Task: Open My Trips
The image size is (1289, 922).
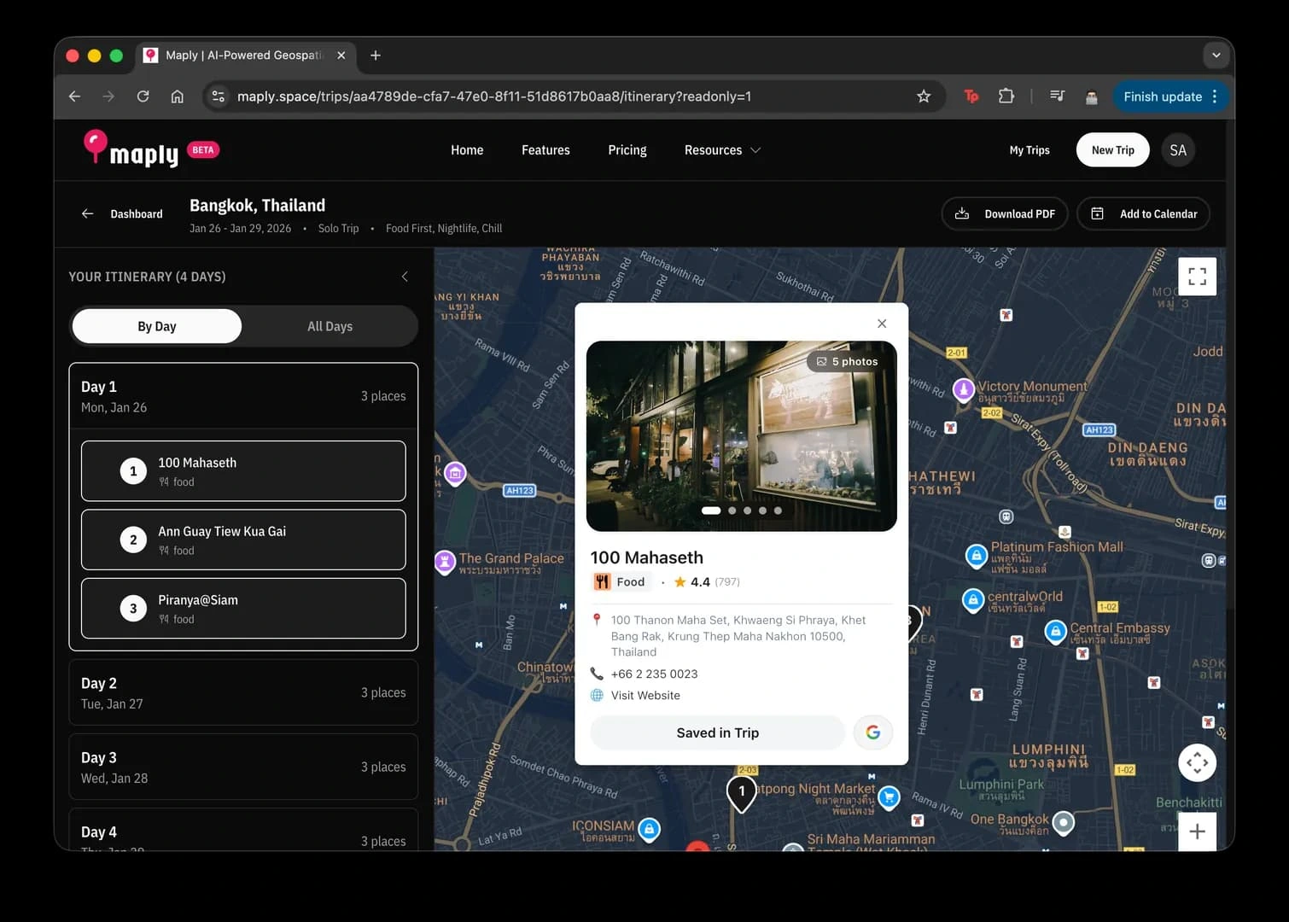Action: click(1029, 150)
